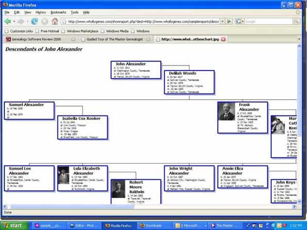This screenshot has width=307, height=230.
Task: Expand the address bar URL dropdown
Action: [222, 21]
